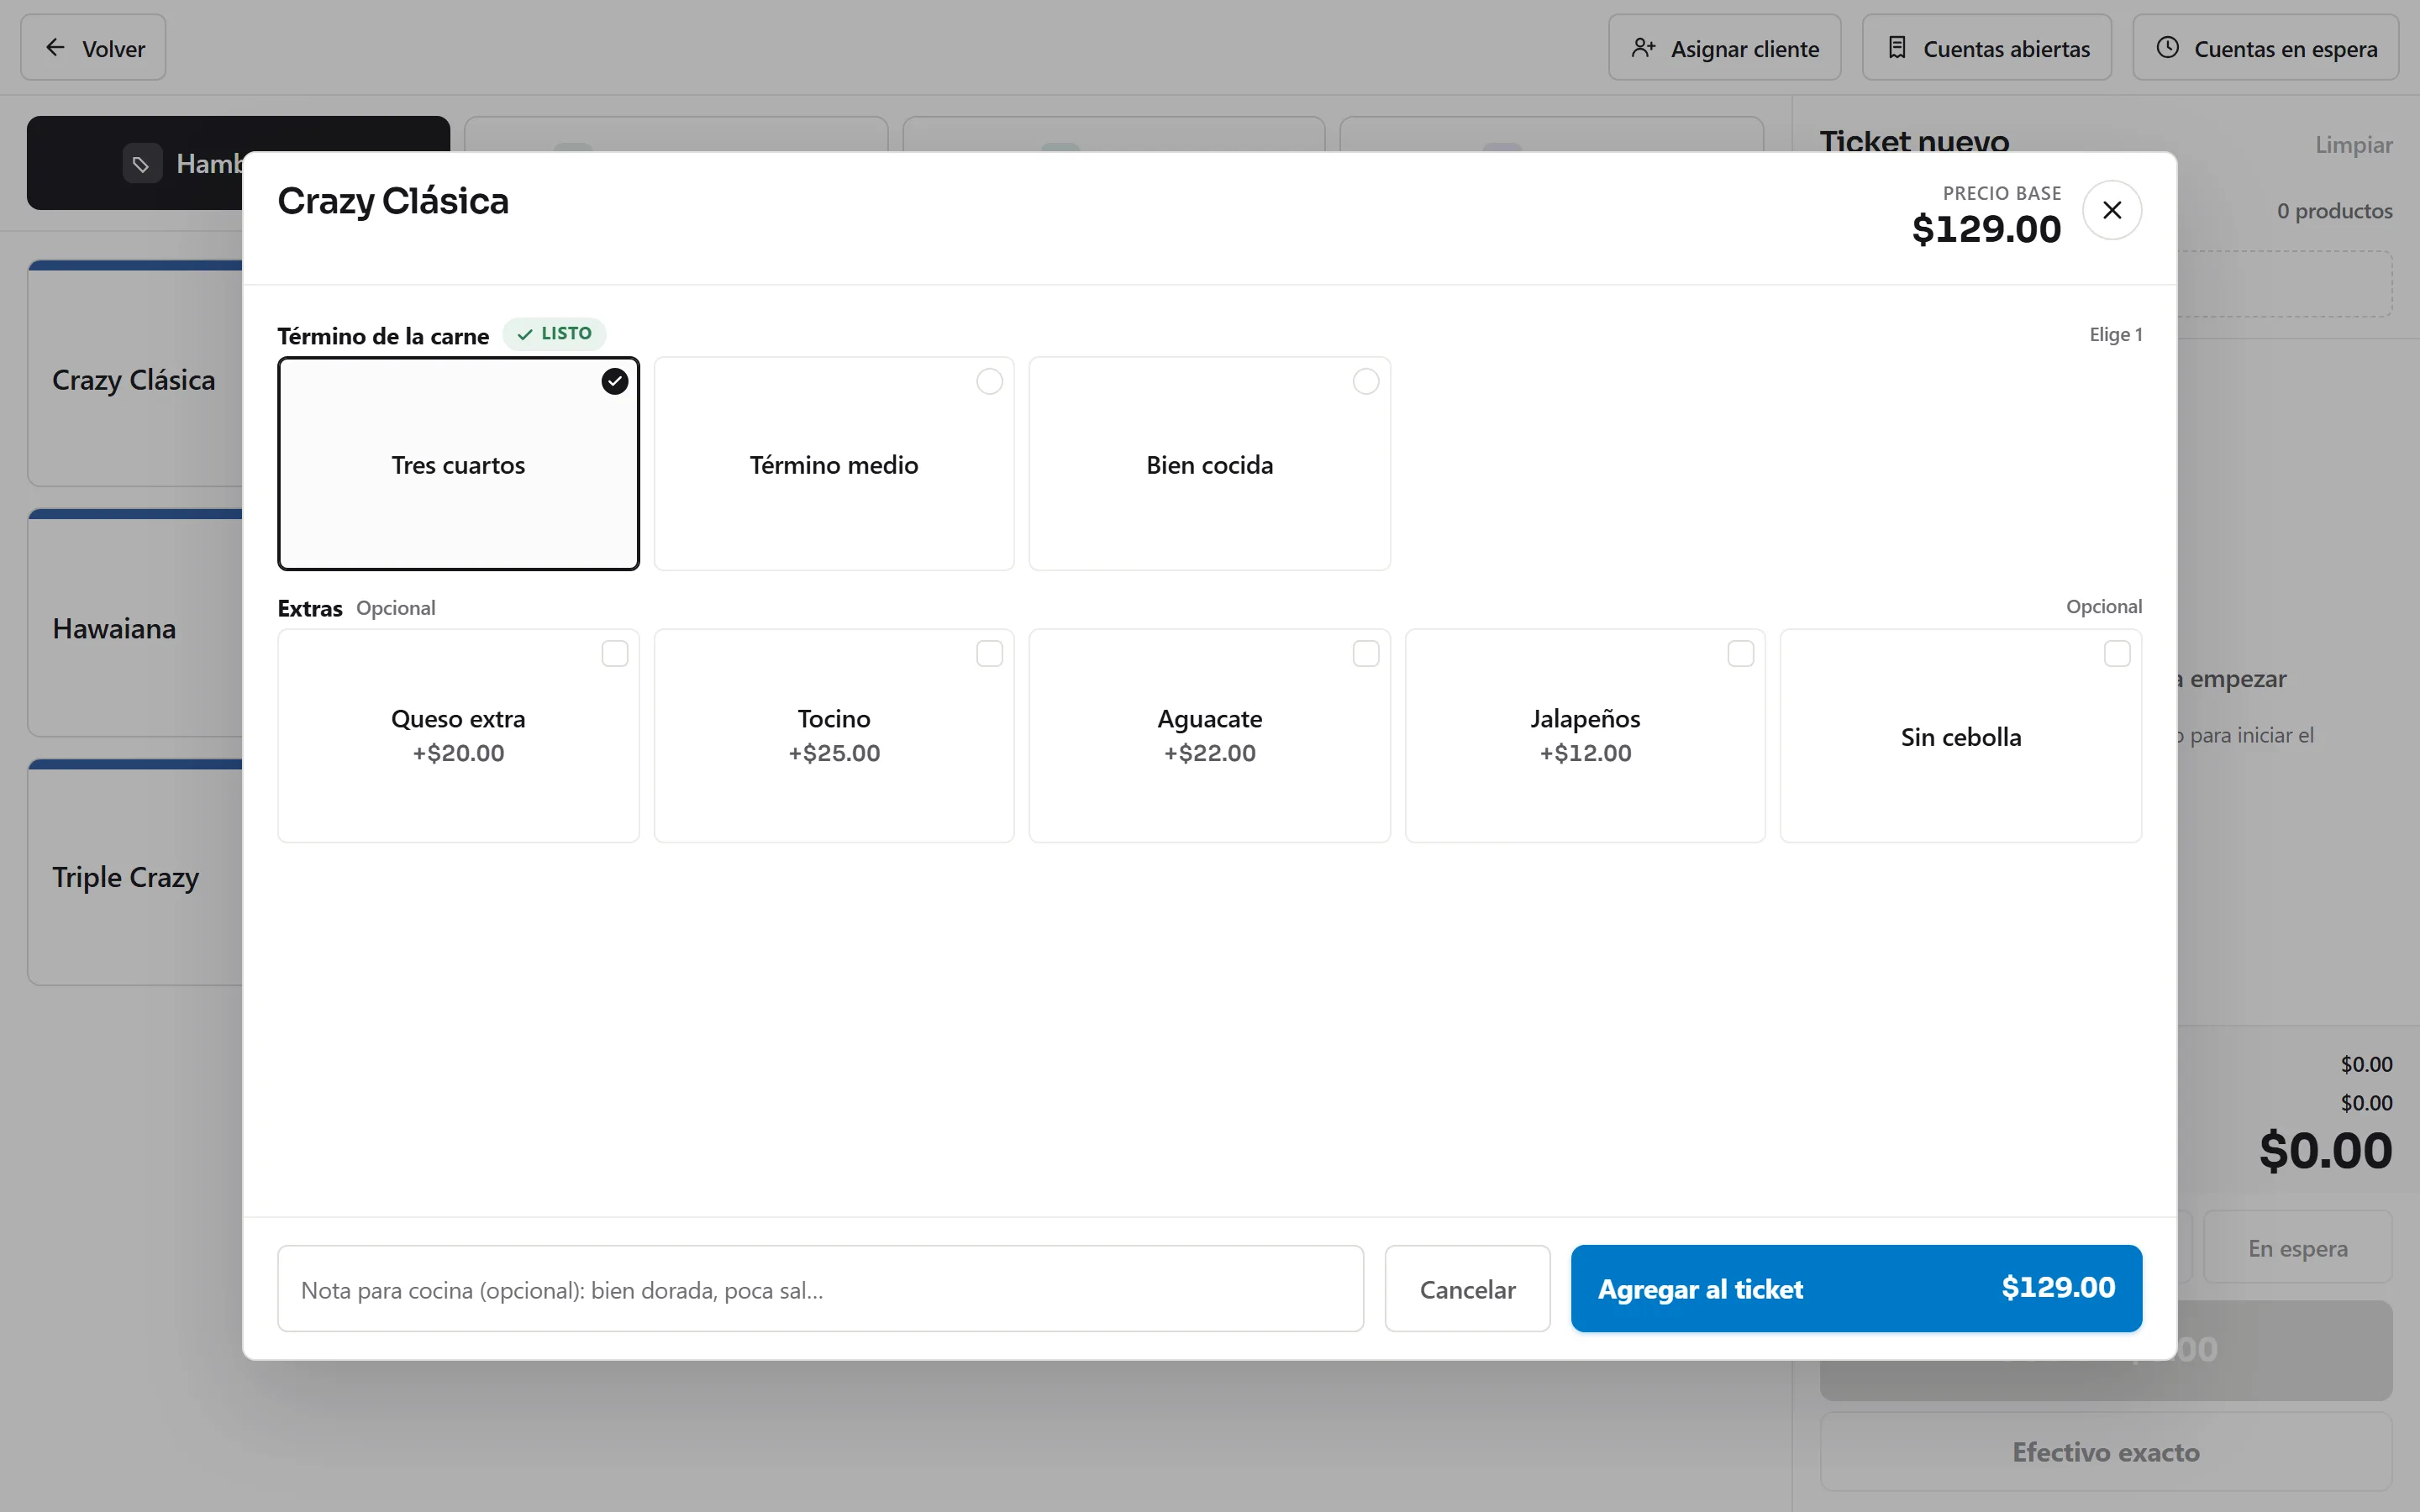Click the Cancelar button
The height and width of the screenshot is (1512, 2420).
[x=1467, y=1288]
